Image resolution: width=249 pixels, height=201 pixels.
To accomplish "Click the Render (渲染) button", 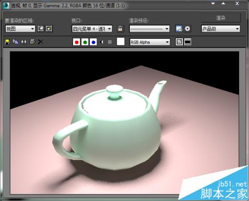I will 221,18.
